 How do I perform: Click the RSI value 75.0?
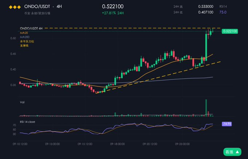(223, 12)
